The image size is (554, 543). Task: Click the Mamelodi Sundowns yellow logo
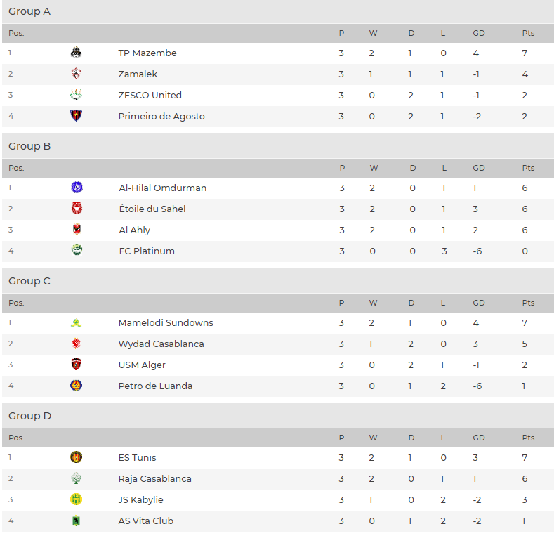pyautogui.click(x=76, y=322)
